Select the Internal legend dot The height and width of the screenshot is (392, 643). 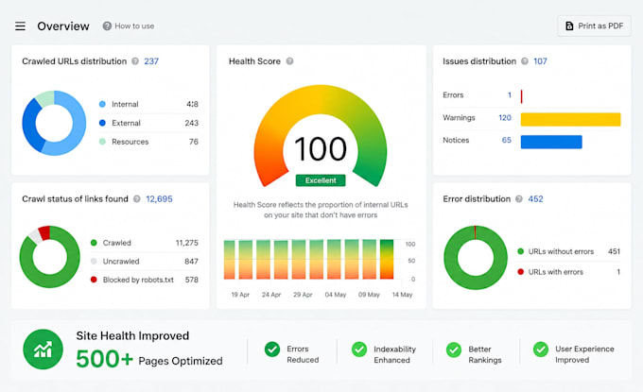click(x=102, y=104)
